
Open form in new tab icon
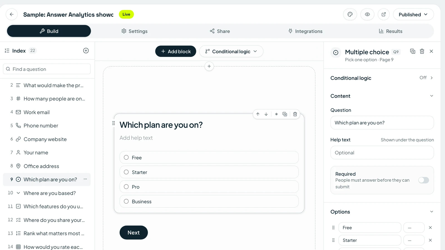384,14
